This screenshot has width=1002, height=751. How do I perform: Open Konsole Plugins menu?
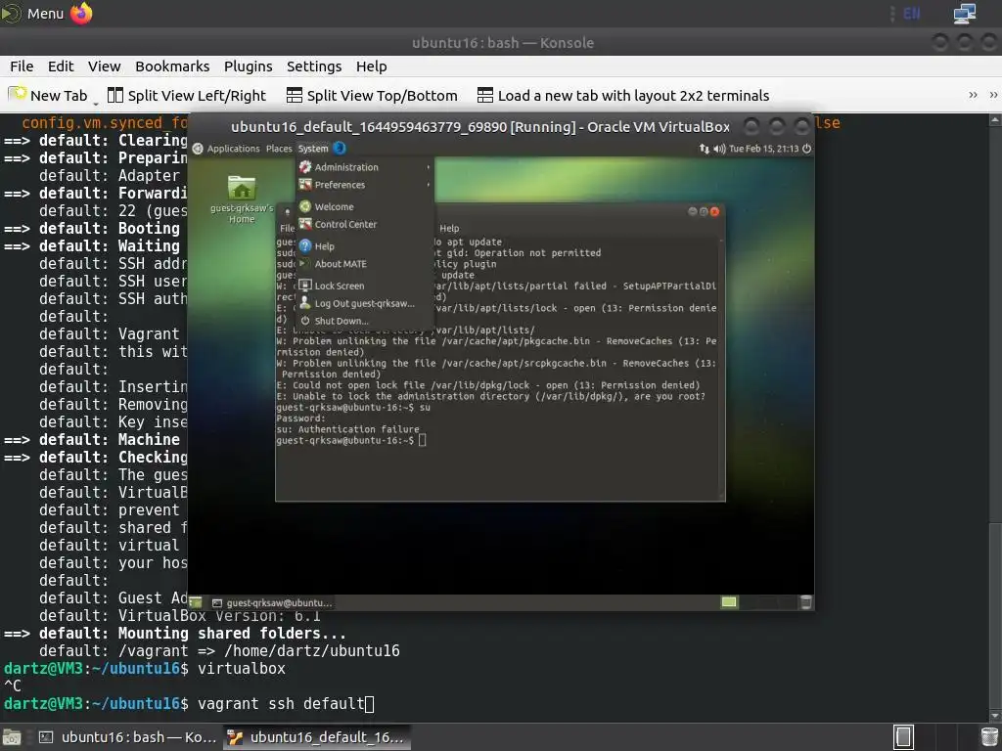tap(248, 66)
